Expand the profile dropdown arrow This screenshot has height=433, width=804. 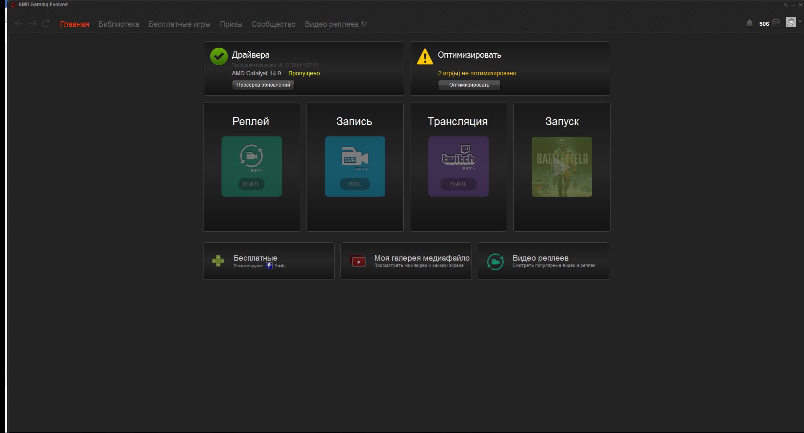(800, 21)
